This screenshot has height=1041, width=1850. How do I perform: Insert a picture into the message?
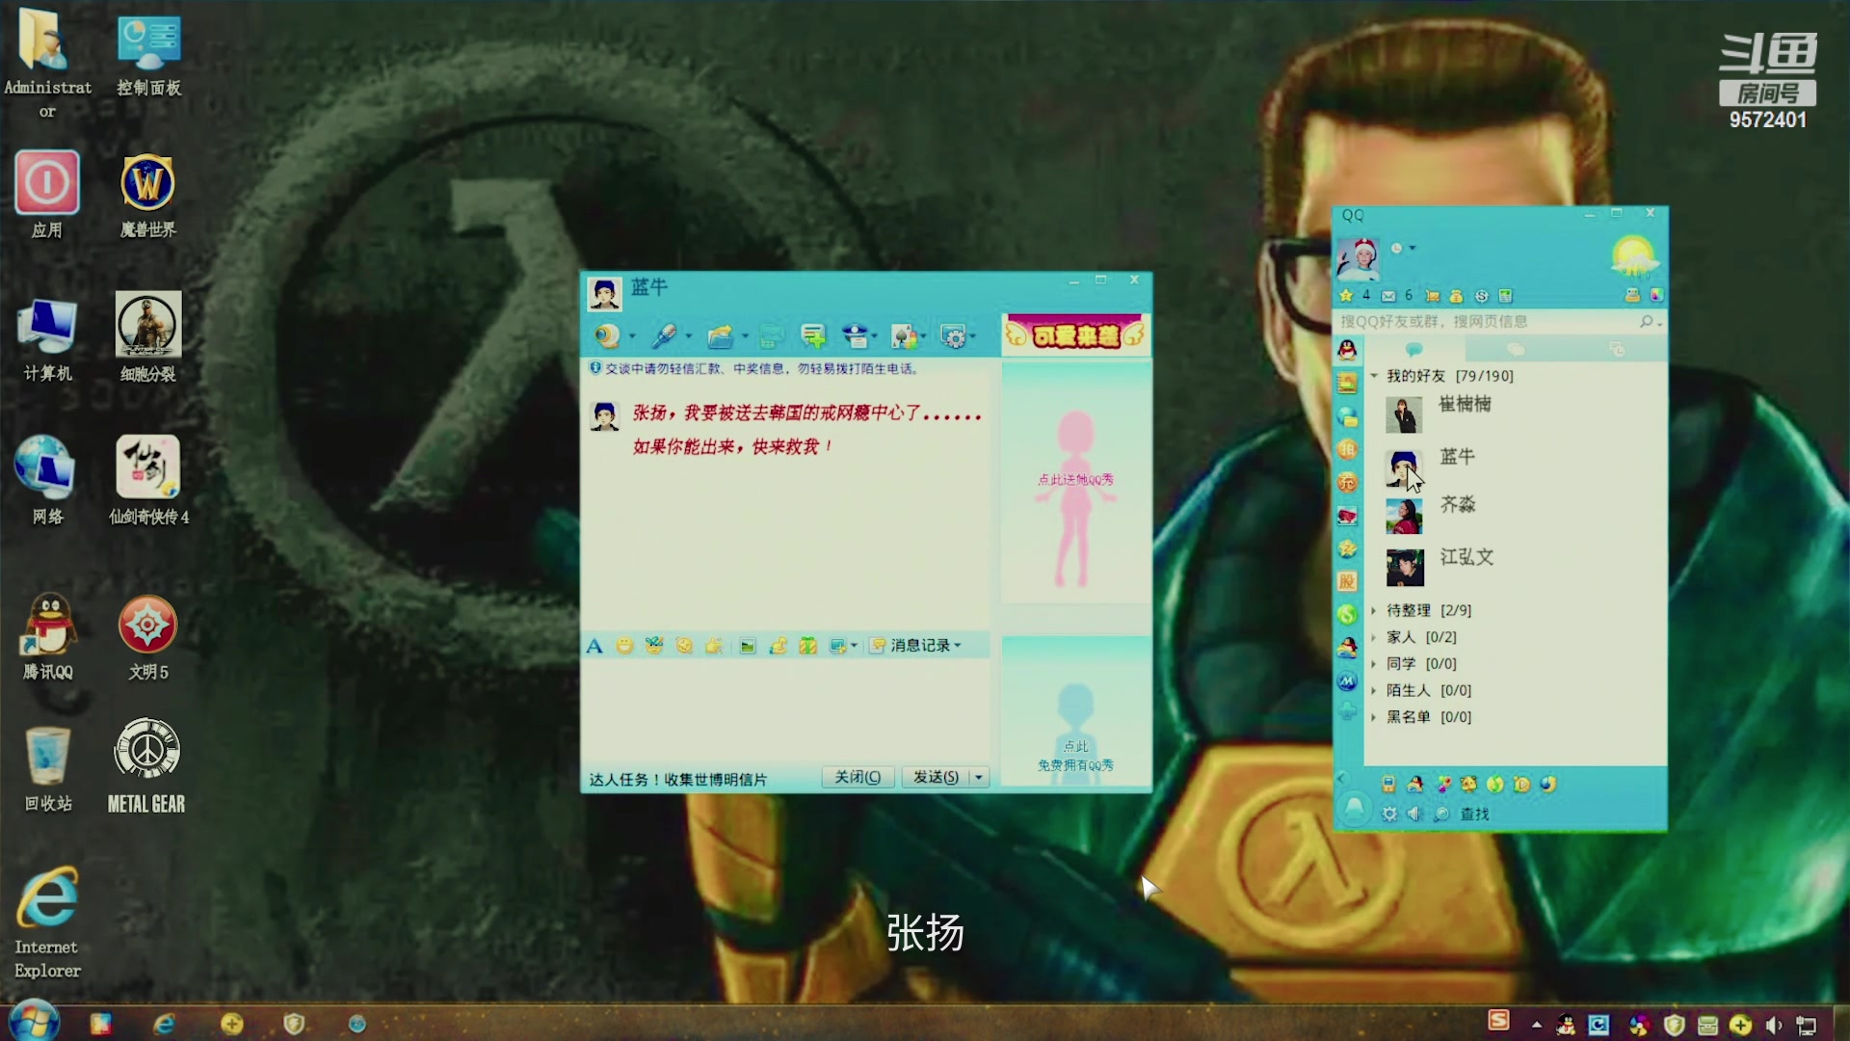pos(748,646)
